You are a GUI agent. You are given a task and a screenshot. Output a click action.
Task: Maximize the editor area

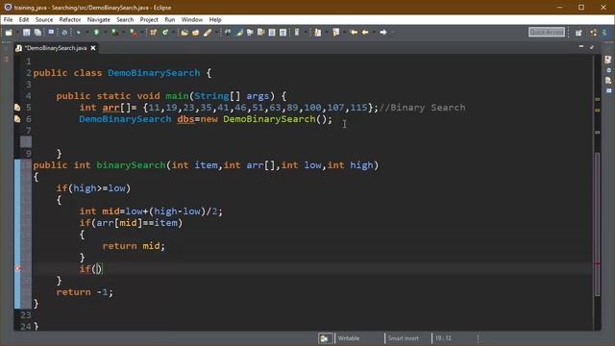click(x=592, y=47)
